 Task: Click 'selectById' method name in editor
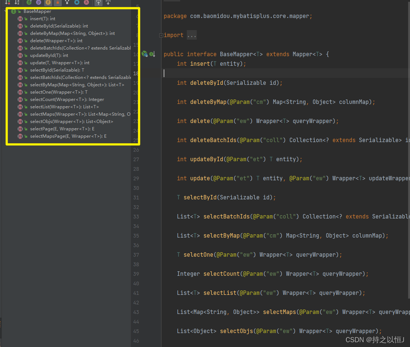[x=200, y=198]
